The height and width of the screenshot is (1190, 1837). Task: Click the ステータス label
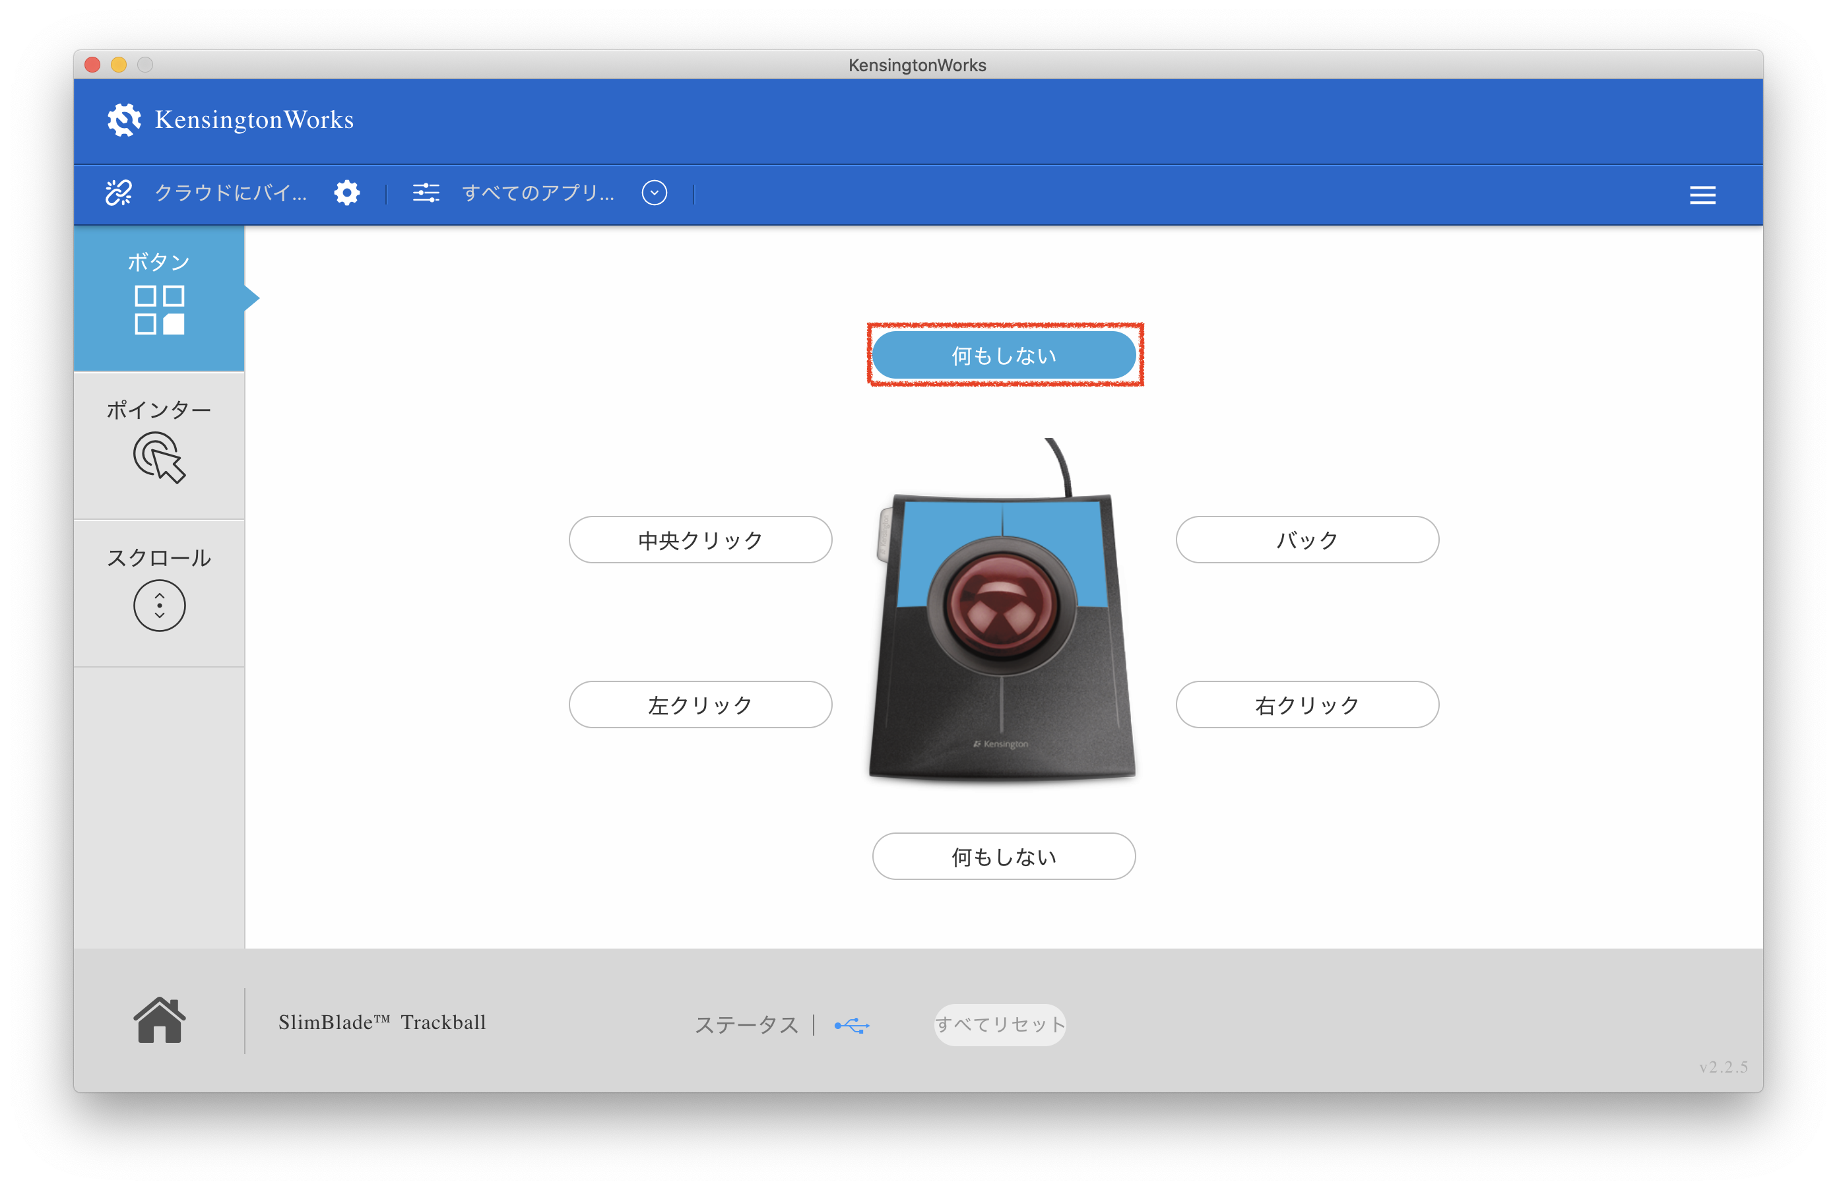746,1025
